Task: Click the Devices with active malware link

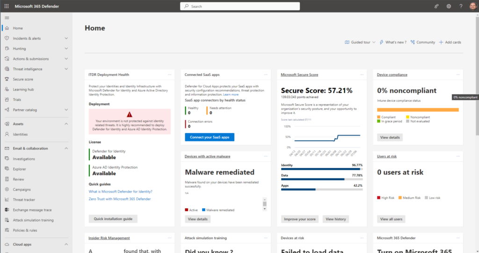Action: point(207,156)
